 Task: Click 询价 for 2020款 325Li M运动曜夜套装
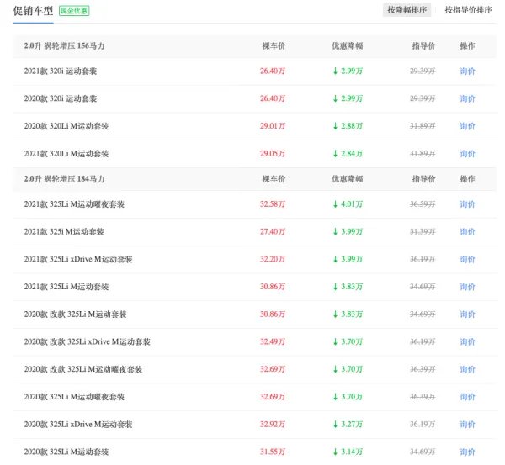[467, 397]
